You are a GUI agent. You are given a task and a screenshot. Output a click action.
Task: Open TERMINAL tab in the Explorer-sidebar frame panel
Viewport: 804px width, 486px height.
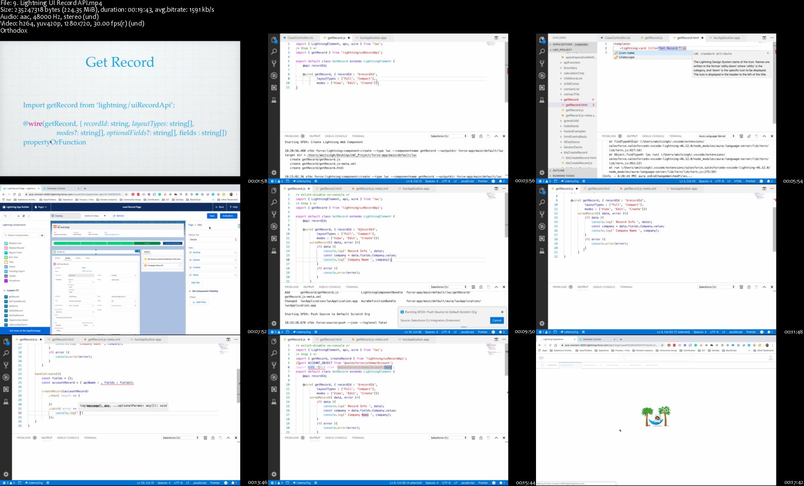(x=675, y=136)
